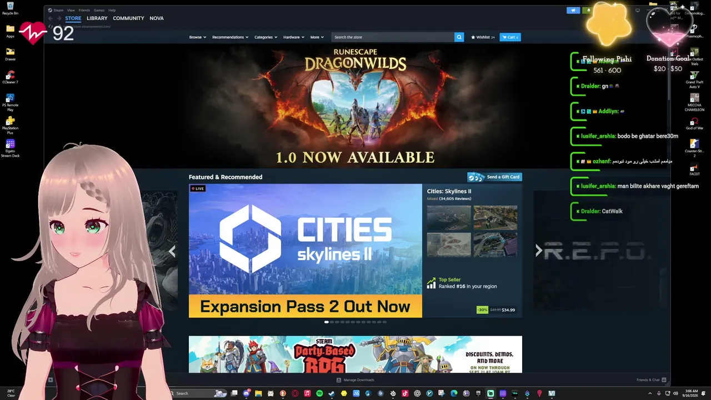This screenshot has width=711, height=400.
Task: Open the RuneScape Dragonwilds banner
Action: [355, 106]
